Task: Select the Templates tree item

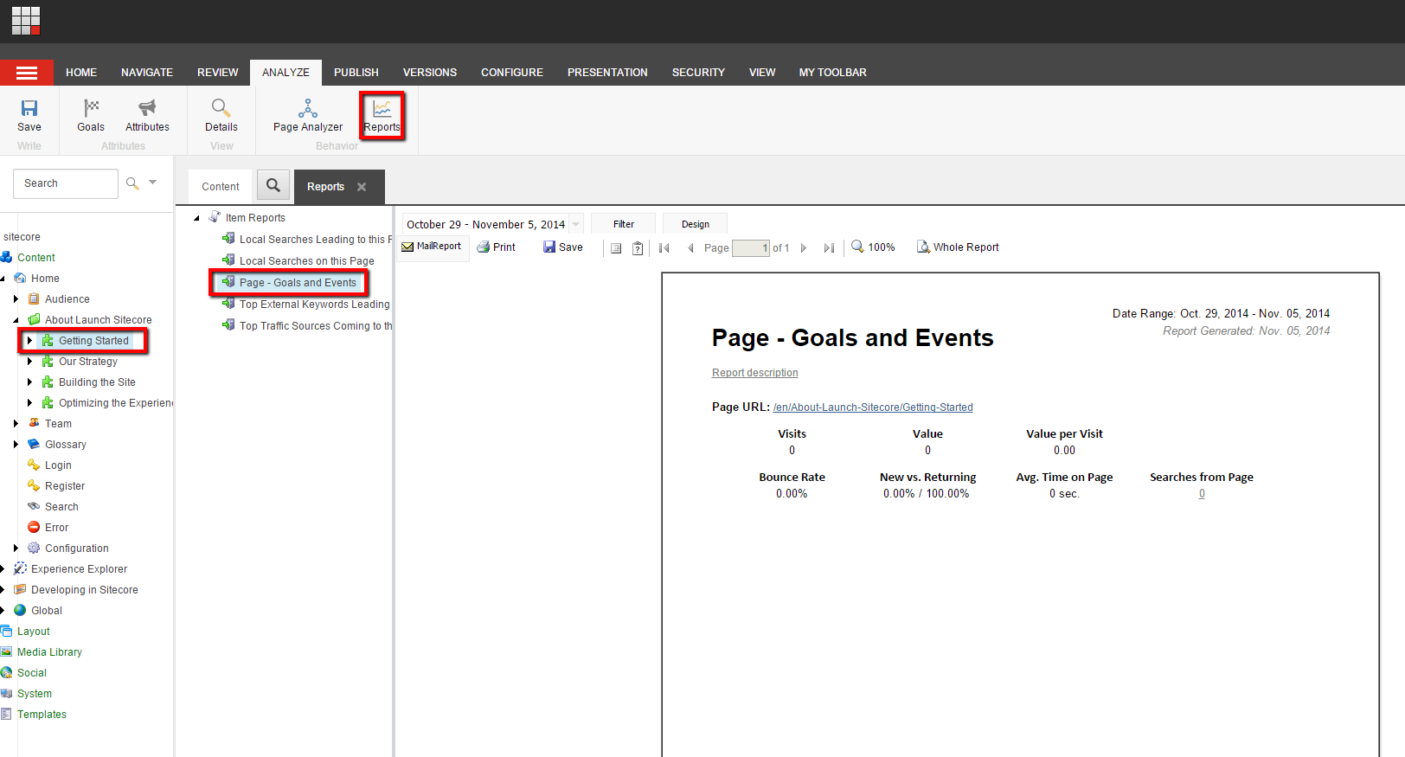Action: 42,715
